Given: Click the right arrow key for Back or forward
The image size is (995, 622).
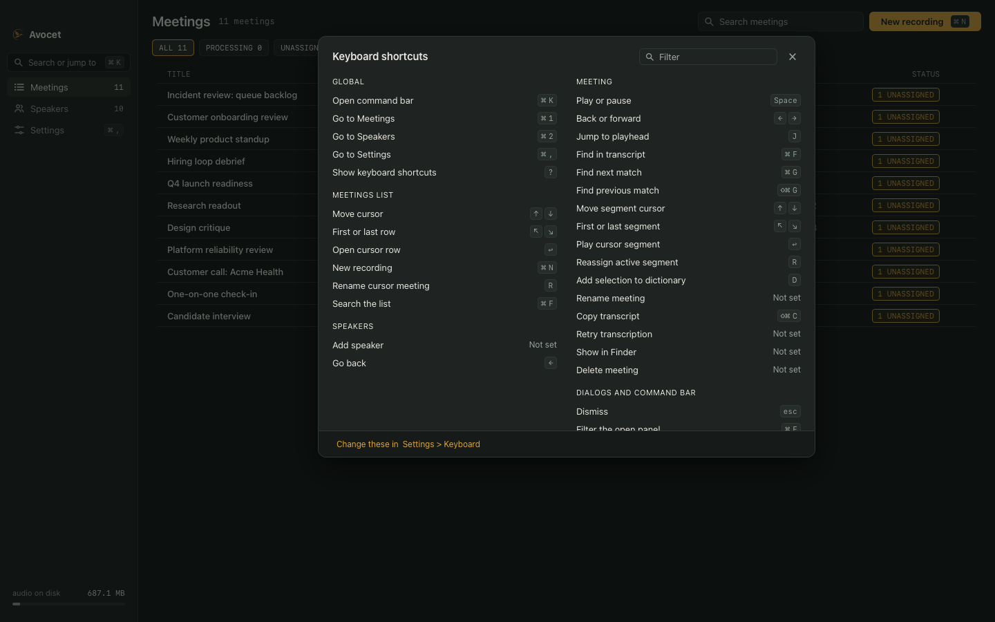Looking at the screenshot, I should [x=795, y=118].
